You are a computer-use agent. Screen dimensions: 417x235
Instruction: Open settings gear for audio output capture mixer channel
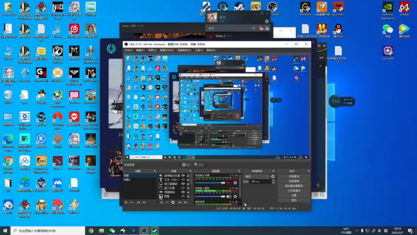(x=235, y=183)
